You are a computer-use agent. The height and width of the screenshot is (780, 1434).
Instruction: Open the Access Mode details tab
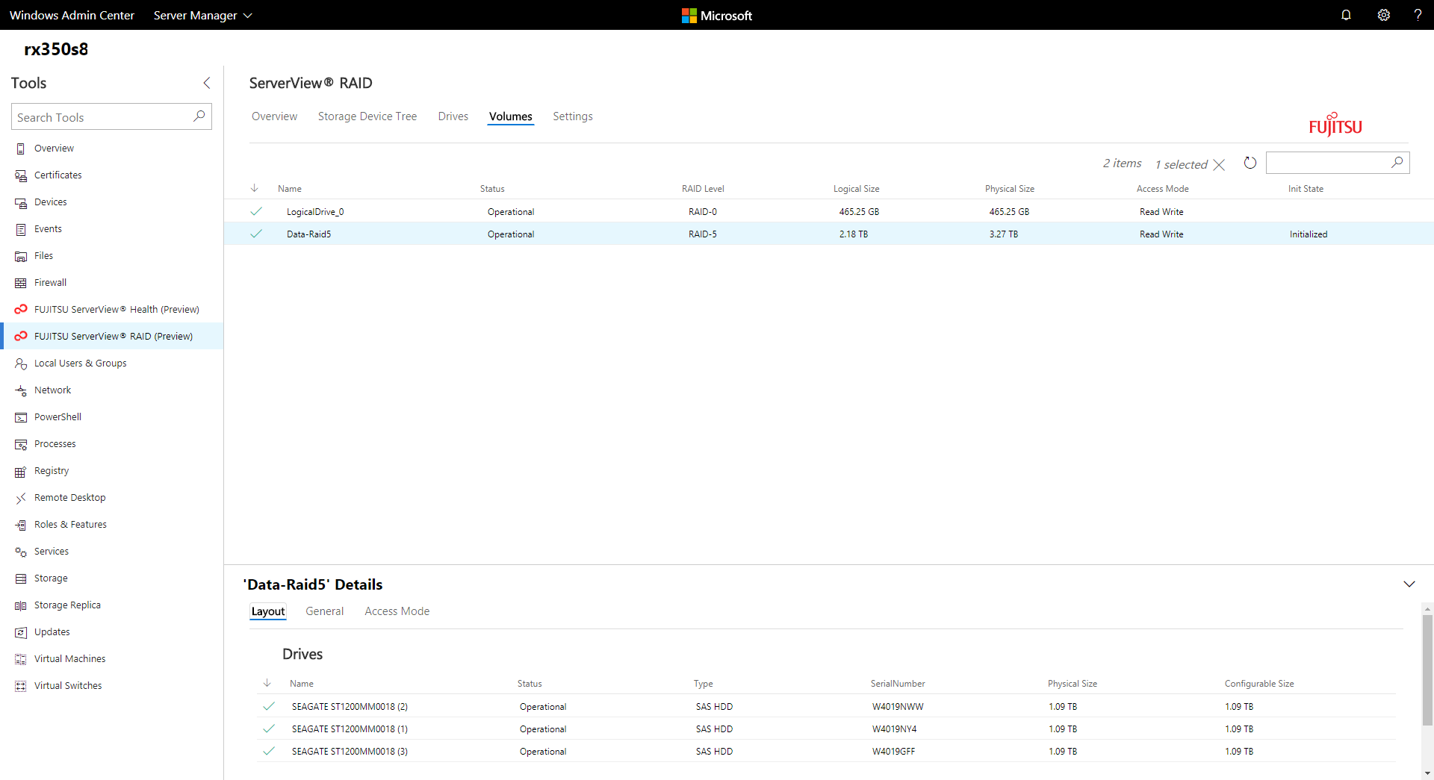click(x=397, y=611)
